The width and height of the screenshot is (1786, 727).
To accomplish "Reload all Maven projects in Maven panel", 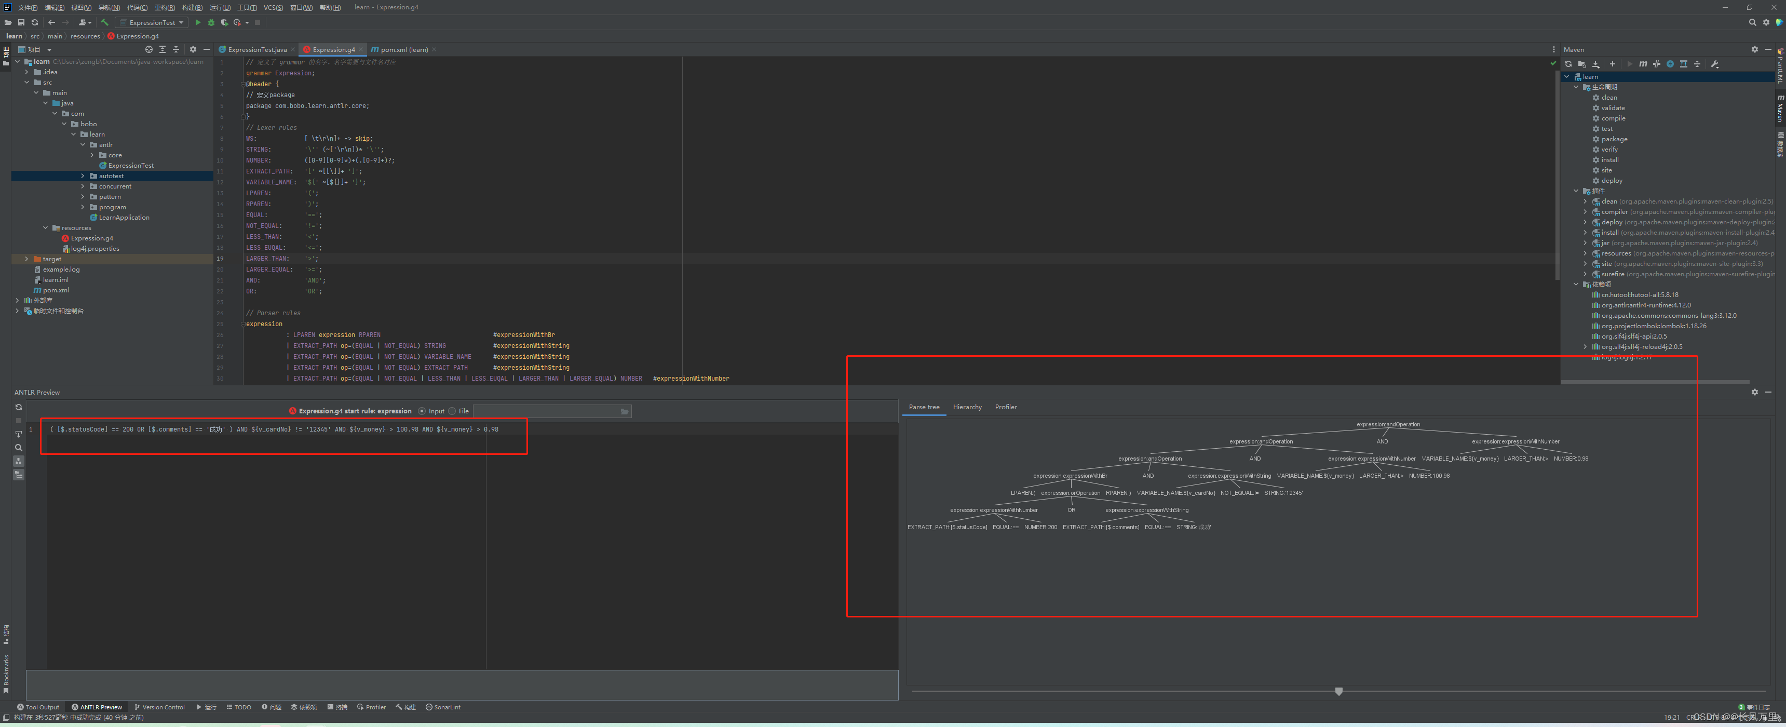I will coord(1568,64).
